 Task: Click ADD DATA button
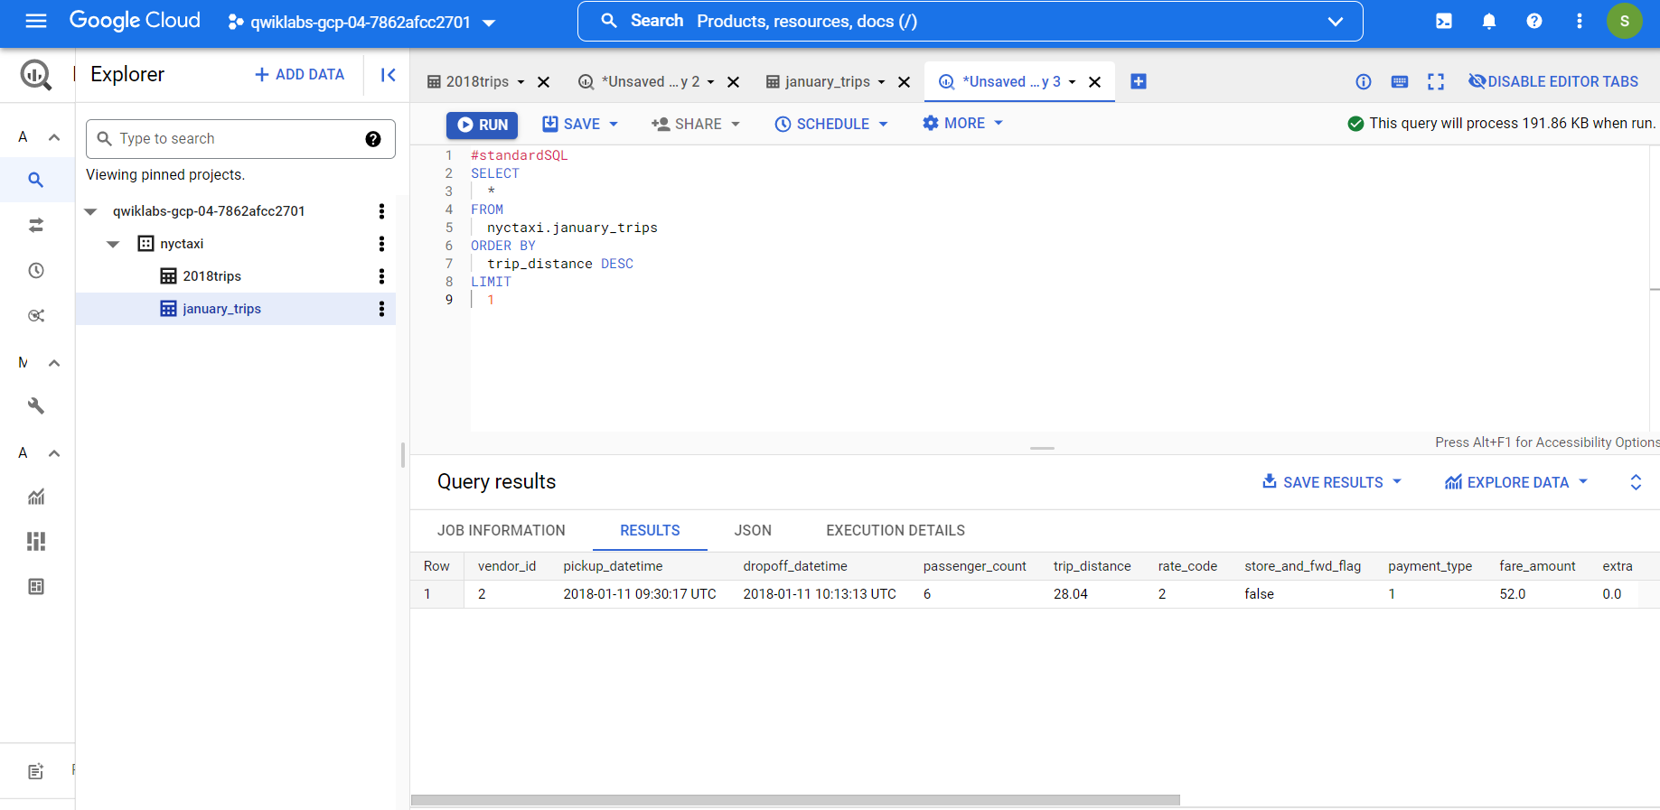299,74
